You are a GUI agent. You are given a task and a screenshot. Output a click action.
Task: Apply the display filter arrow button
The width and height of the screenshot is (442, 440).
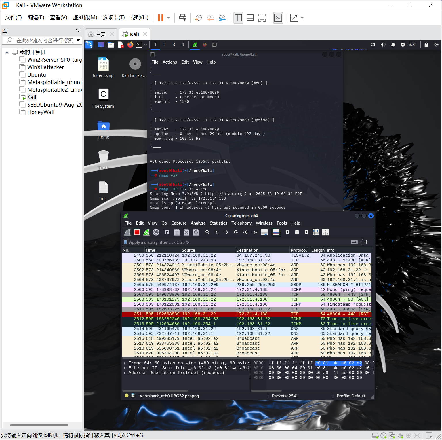354,242
